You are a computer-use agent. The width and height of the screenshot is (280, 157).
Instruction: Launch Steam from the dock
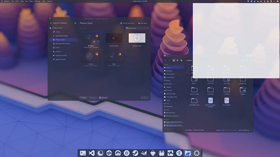pyautogui.click(x=136, y=153)
